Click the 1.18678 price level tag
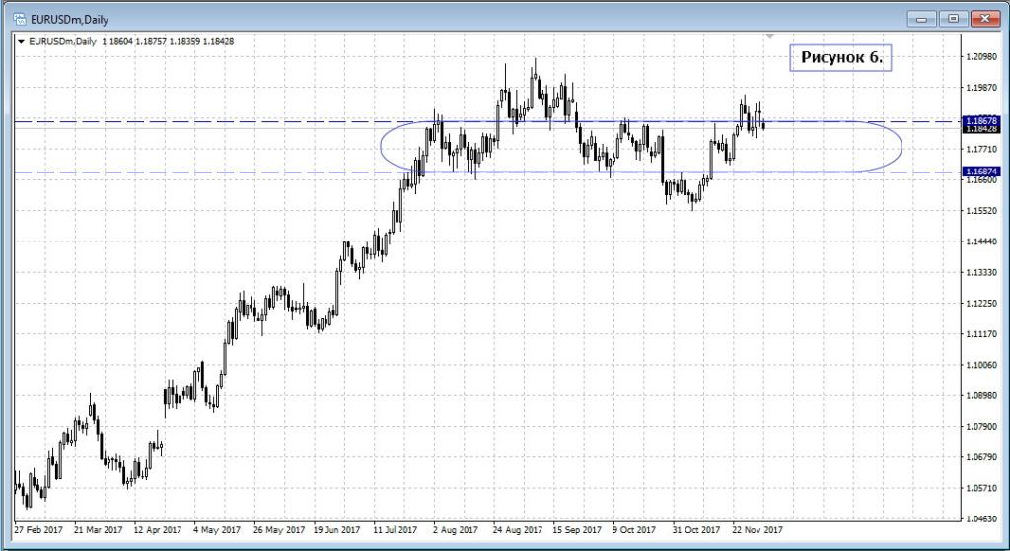Viewport: 1010px width, 551px height. click(x=981, y=120)
